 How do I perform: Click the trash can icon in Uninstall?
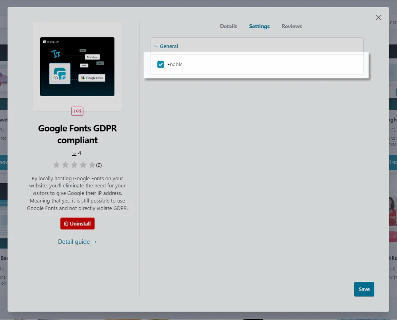coord(66,224)
